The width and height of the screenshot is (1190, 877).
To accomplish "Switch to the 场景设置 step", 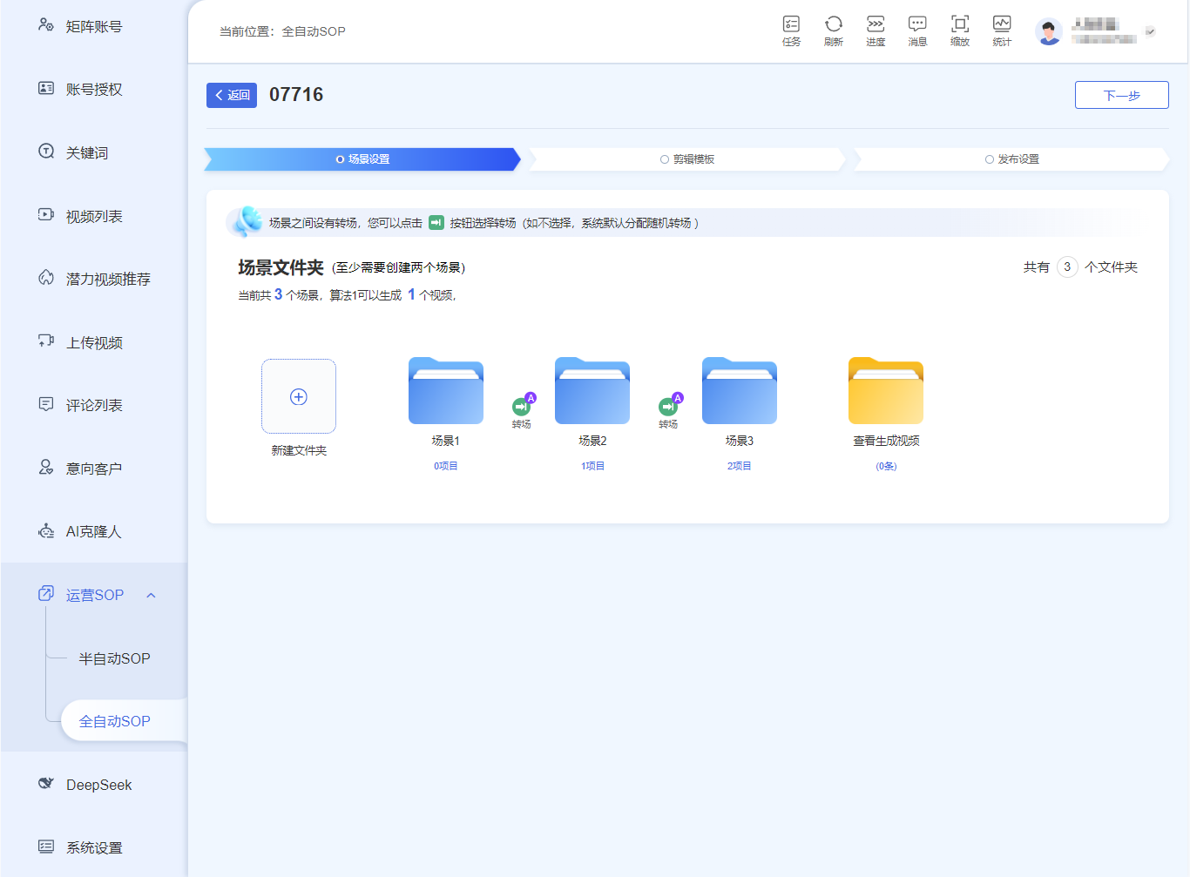I will tap(362, 159).
